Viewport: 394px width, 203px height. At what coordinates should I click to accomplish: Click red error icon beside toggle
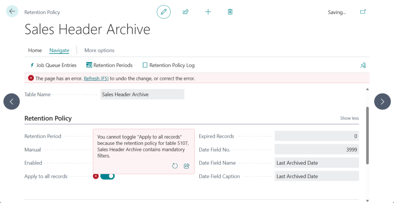pos(96,176)
